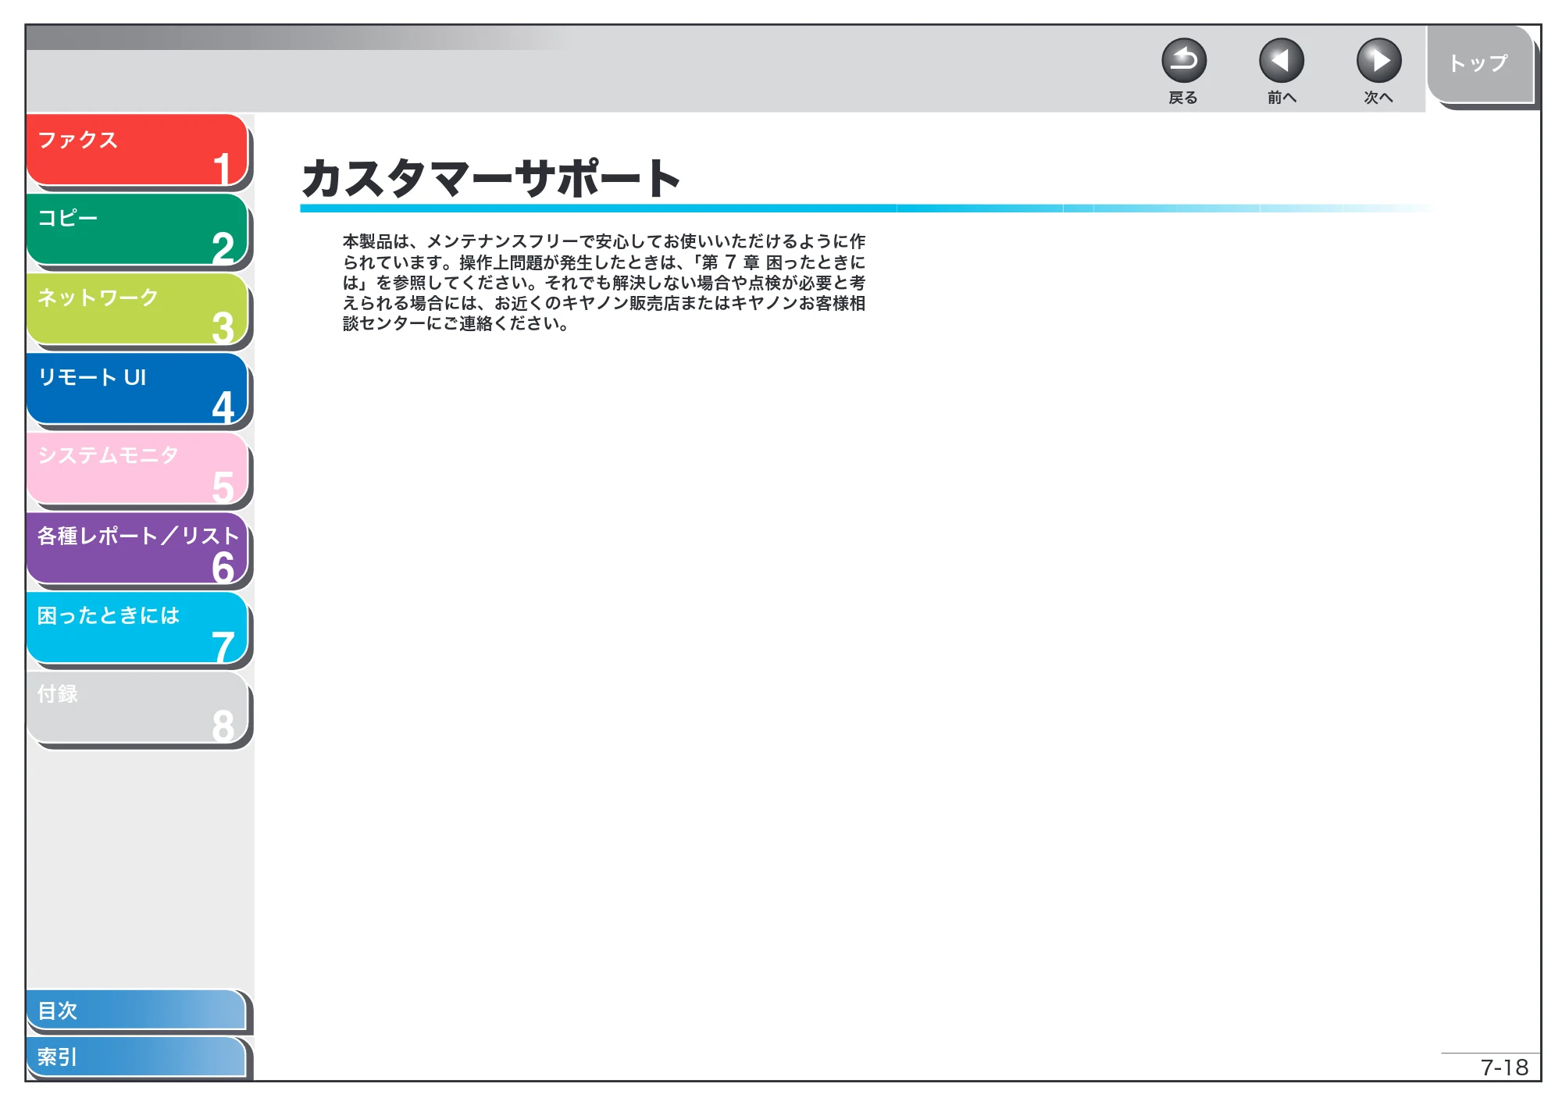
Task: Go to chapter 7 困ったときには tab
Action: 137,628
